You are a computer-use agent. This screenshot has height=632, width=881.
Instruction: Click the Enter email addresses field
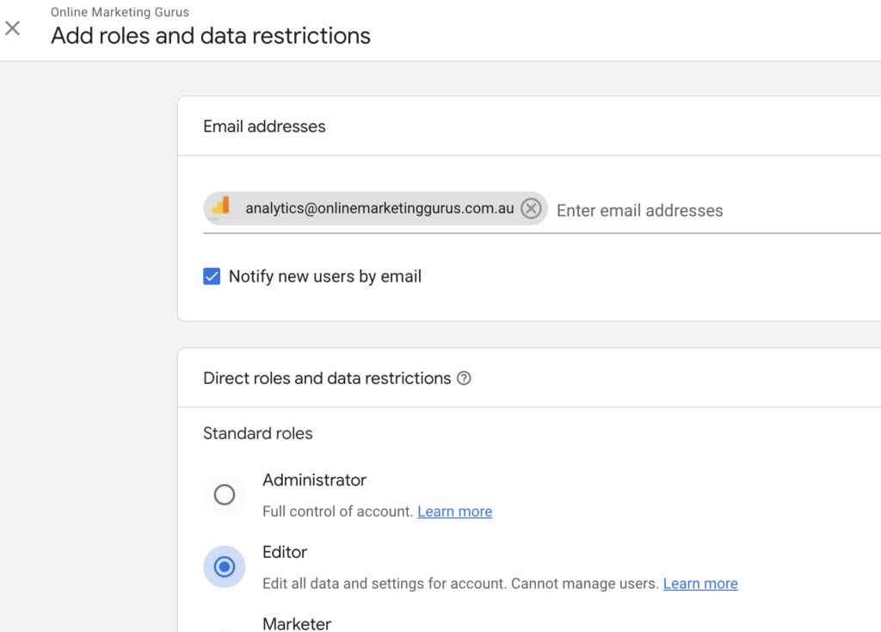point(639,210)
